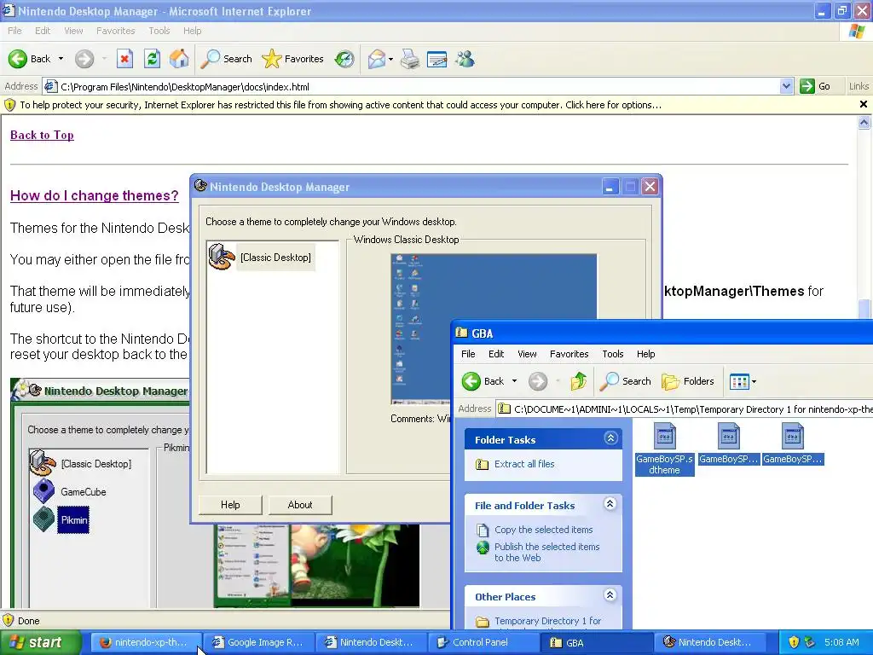The height and width of the screenshot is (655, 873).
Task: Expand the Mail button dropdown arrow
Action: [390, 59]
